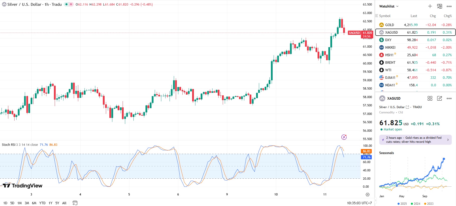Open the go-to-date calendar icon
The width and height of the screenshot is (456, 206).
point(75,203)
